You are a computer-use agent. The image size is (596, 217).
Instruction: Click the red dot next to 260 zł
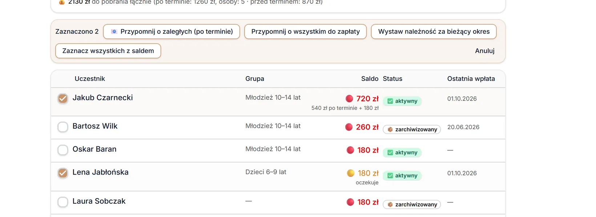click(x=349, y=127)
